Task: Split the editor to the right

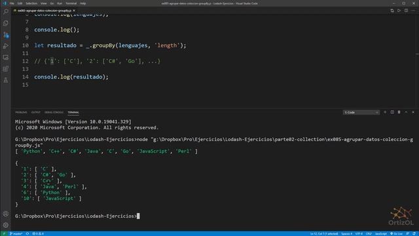Action: tap(406, 10)
